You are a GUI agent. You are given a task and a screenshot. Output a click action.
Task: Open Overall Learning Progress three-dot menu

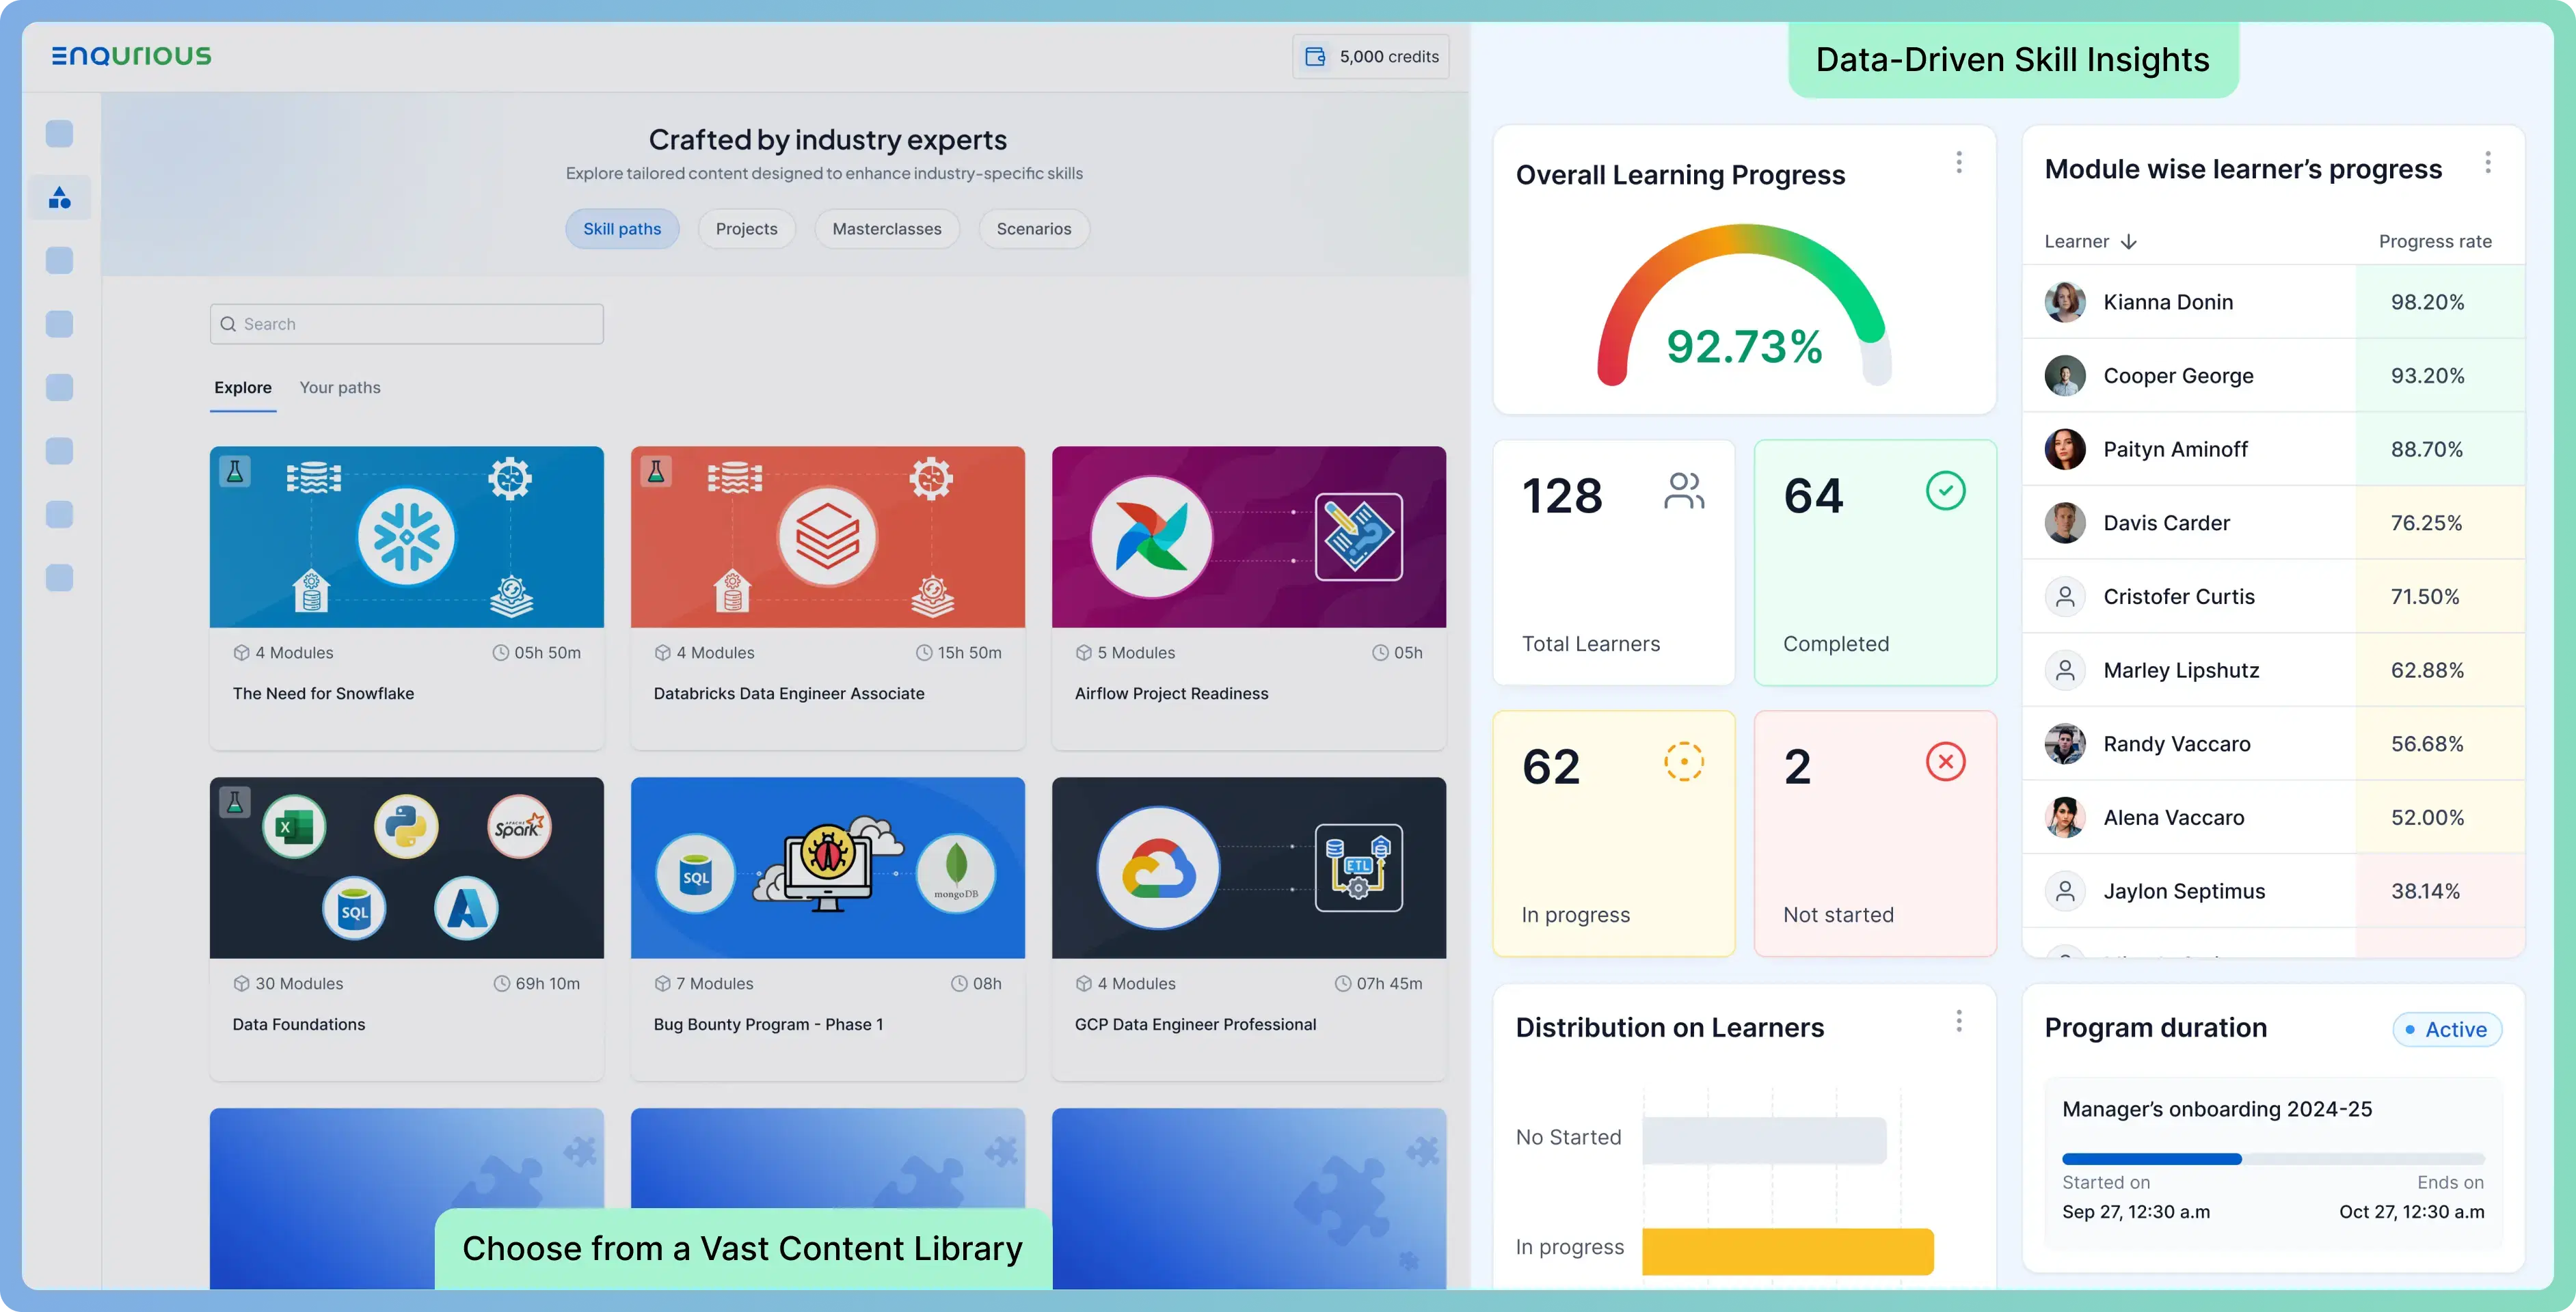(x=1959, y=162)
